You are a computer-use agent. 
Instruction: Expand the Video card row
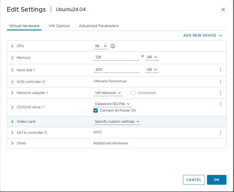[x=12, y=122]
